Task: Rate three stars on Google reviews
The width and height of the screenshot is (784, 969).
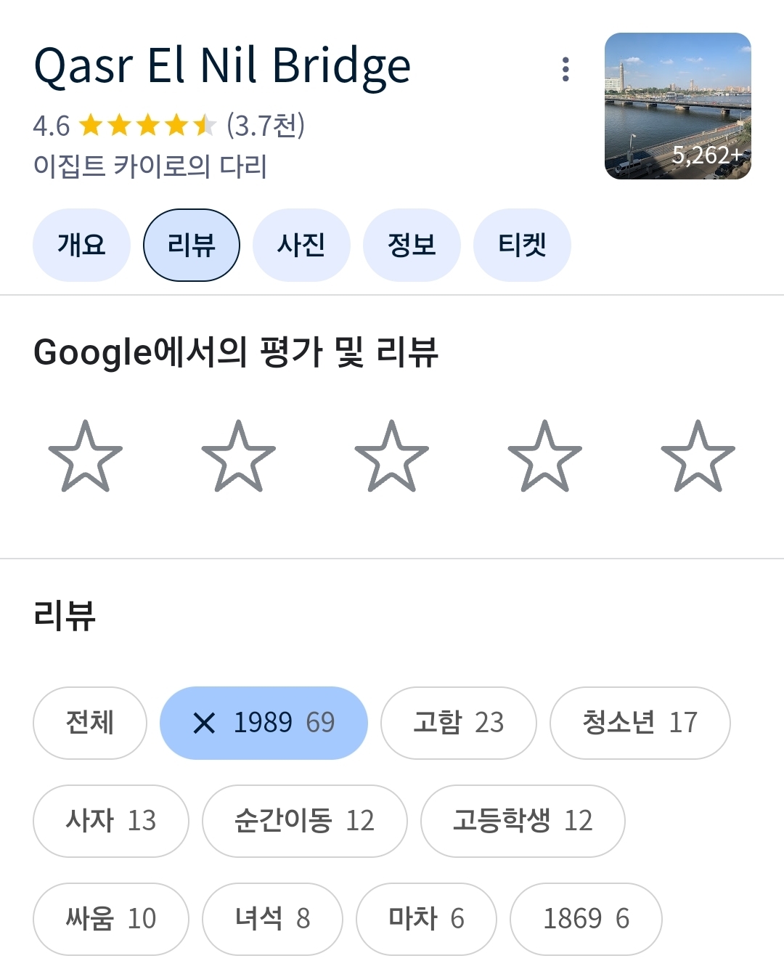Action: coord(392,456)
